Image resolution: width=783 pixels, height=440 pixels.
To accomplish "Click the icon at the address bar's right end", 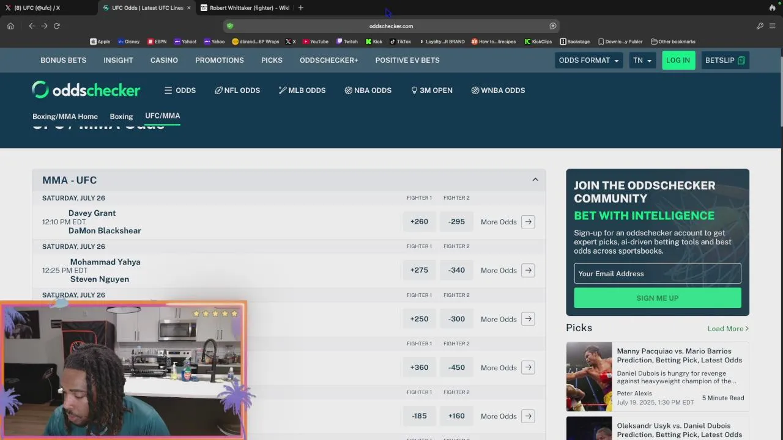I will click(553, 26).
